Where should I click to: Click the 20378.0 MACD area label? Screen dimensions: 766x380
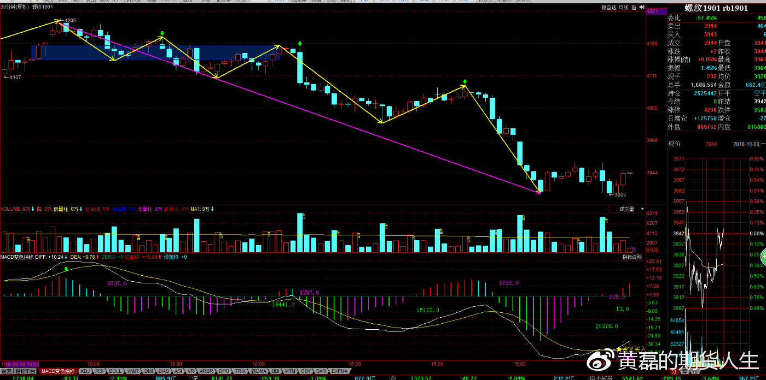pyautogui.click(x=607, y=326)
